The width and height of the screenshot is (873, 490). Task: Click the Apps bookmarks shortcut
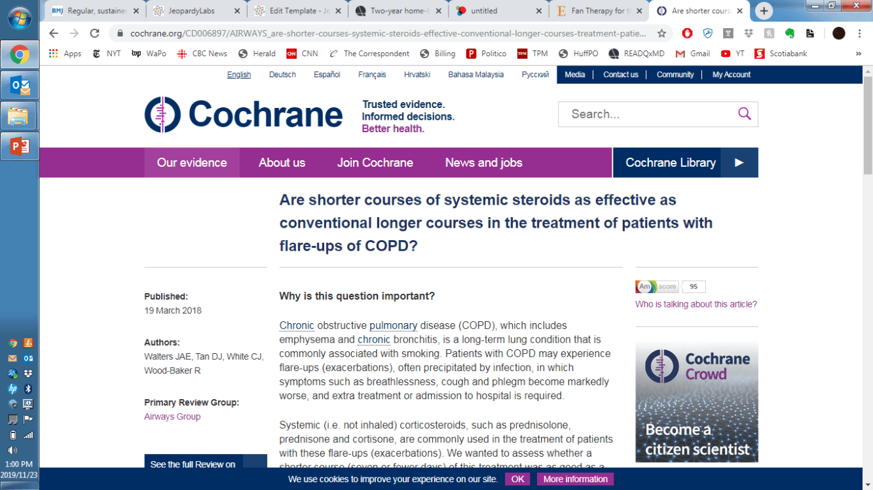pos(65,54)
